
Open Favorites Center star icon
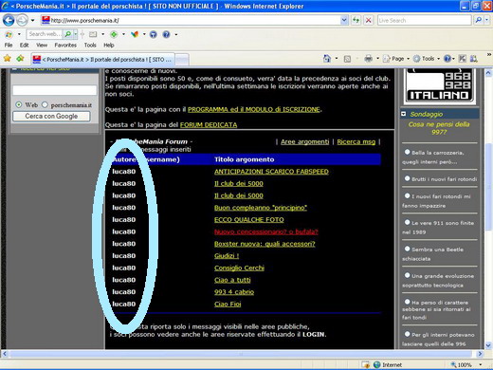[8, 59]
